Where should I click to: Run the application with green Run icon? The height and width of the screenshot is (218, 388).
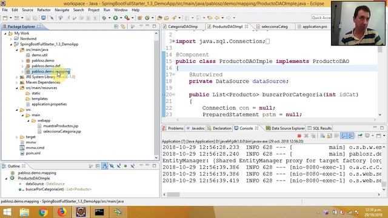(x=115, y=18)
